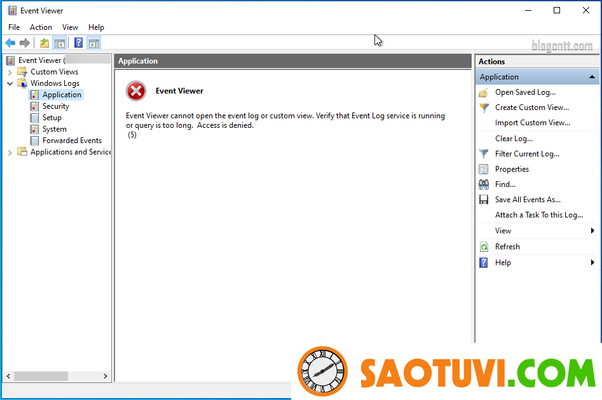Click the Custom Views folder icon
Screen dimensions: 602x400
coord(22,72)
